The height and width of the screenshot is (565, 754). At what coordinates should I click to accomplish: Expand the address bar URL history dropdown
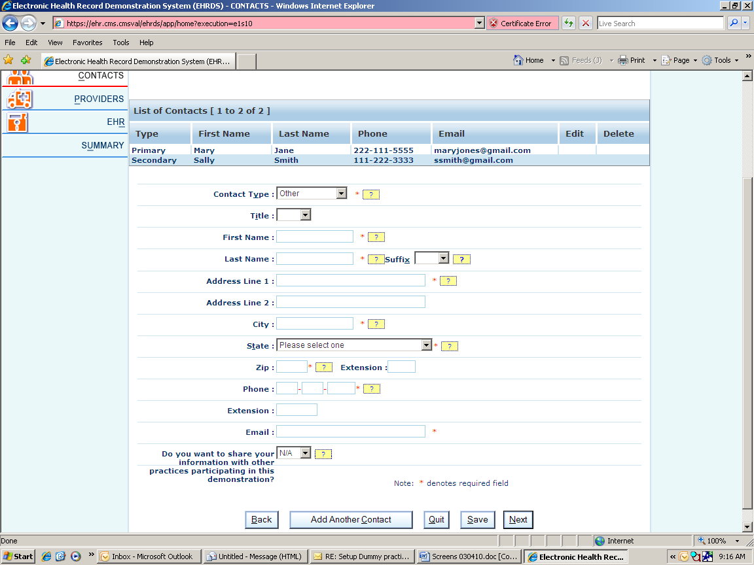479,23
